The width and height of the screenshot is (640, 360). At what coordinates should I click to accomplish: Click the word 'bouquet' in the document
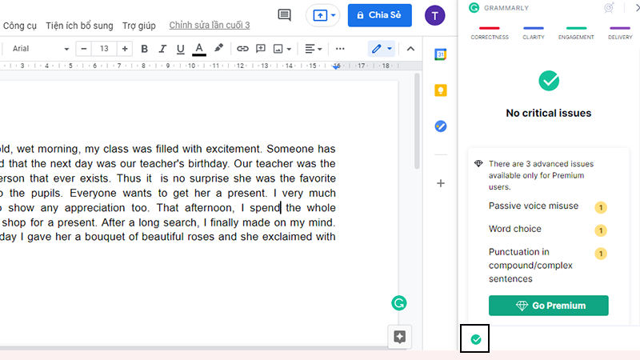tap(105, 237)
